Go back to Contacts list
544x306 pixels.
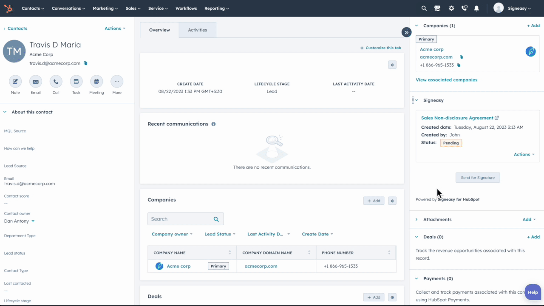[x=15, y=28]
